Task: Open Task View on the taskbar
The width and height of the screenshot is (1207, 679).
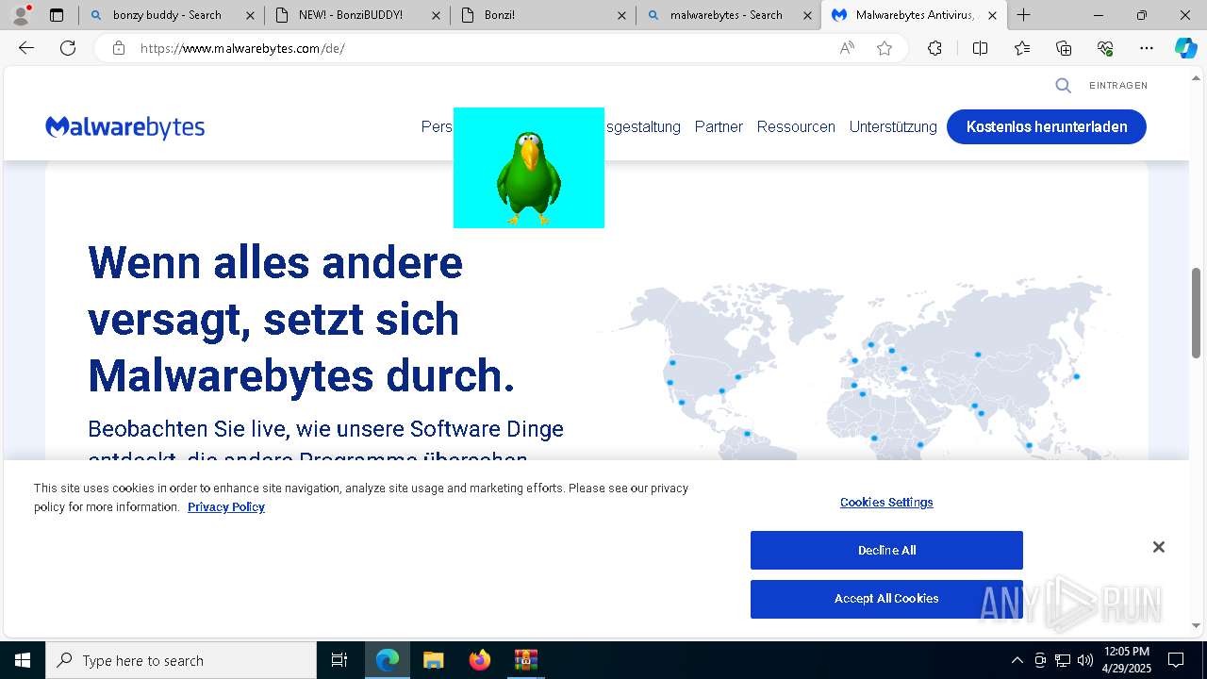Action: pos(339,660)
